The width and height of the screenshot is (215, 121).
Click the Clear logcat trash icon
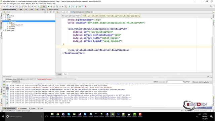coord(7,85)
